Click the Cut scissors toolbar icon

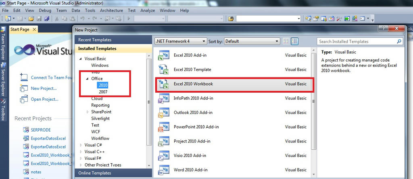(x=56, y=18)
